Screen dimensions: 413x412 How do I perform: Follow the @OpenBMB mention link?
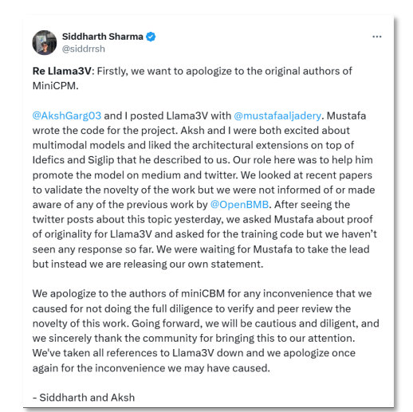pos(239,205)
